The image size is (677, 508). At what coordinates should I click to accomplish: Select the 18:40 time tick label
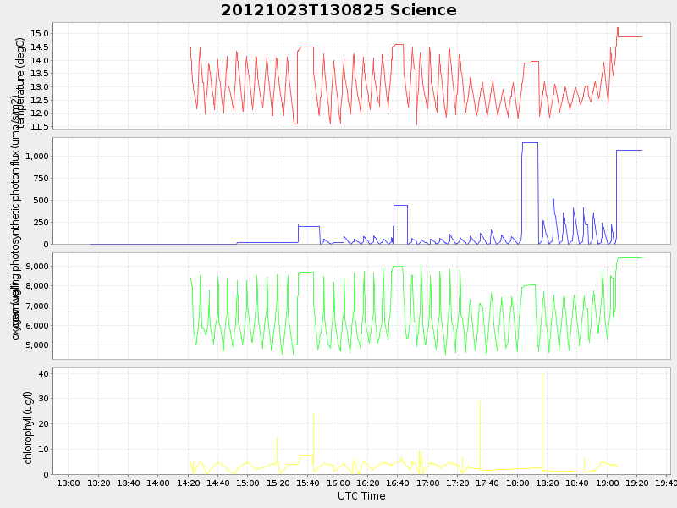(x=577, y=483)
